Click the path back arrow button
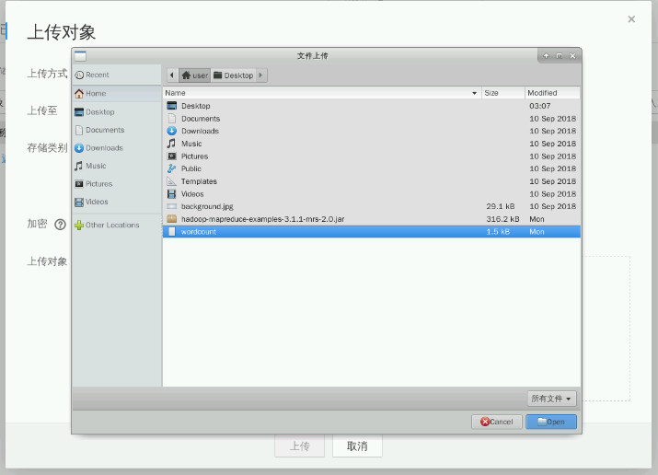Image resolution: width=658 pixels, height=475 pixels. click(x=172, y=75)
